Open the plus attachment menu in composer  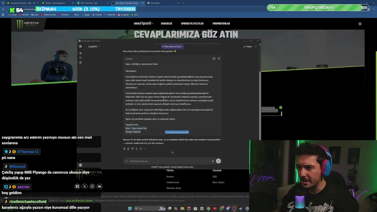point(127,161)
